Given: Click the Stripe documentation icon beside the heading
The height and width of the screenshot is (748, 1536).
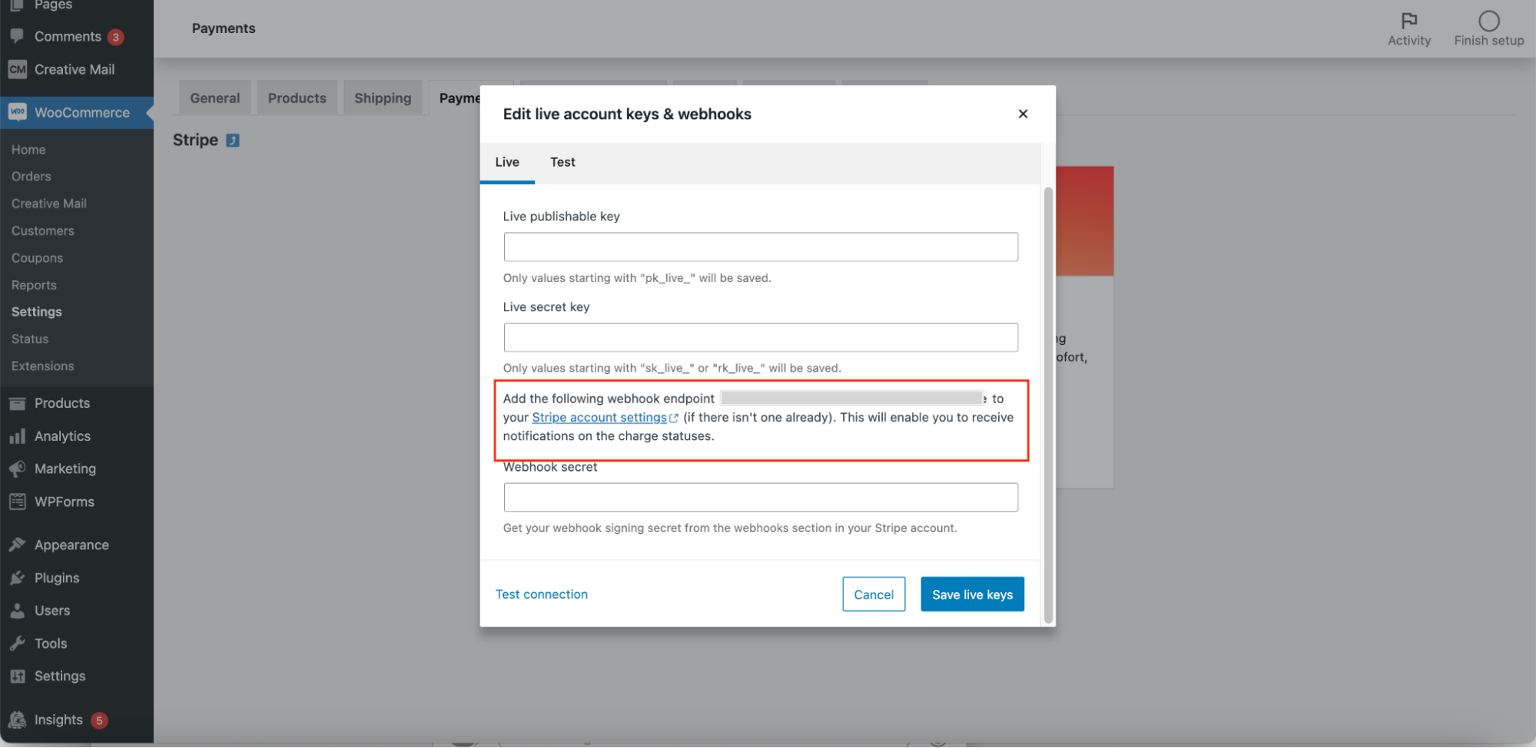Looking at the screenshot, I should [x=232, y=140].
